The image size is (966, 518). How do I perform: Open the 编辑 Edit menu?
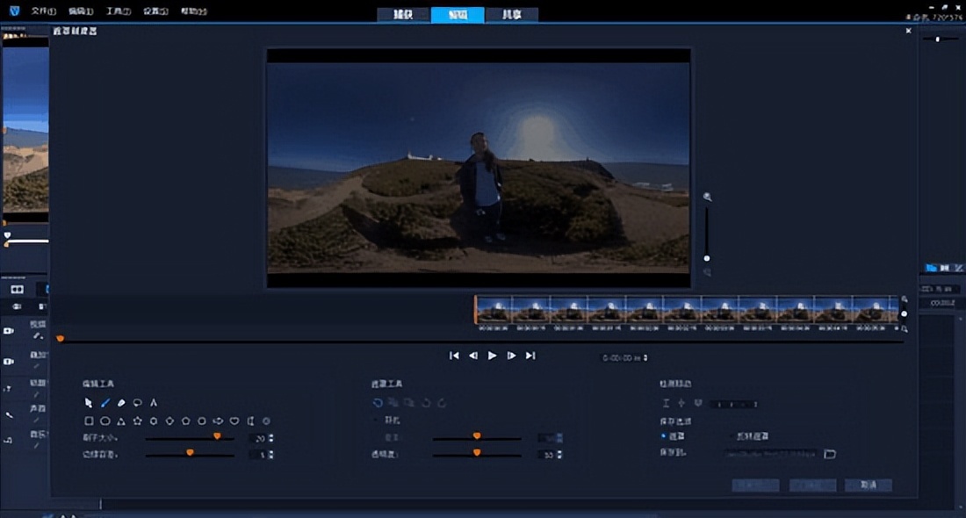(81, 11)
